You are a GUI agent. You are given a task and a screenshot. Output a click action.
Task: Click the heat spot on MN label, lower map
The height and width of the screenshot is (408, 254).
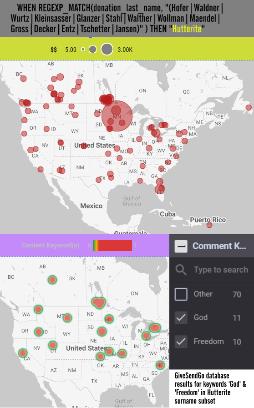point(109,319)
